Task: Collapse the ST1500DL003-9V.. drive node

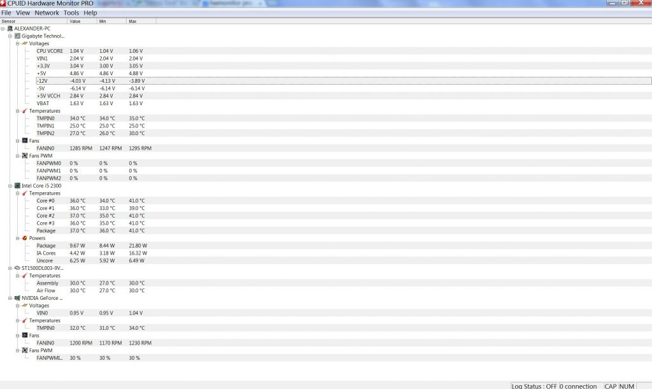Action: [10, 268]
